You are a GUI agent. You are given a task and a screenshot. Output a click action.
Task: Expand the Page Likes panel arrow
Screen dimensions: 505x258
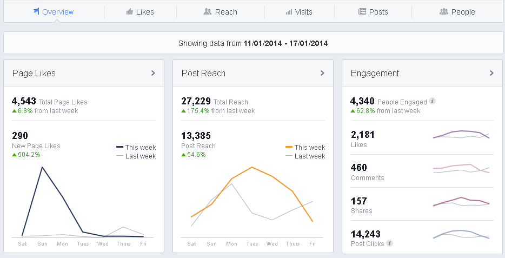tap(154, 73)
